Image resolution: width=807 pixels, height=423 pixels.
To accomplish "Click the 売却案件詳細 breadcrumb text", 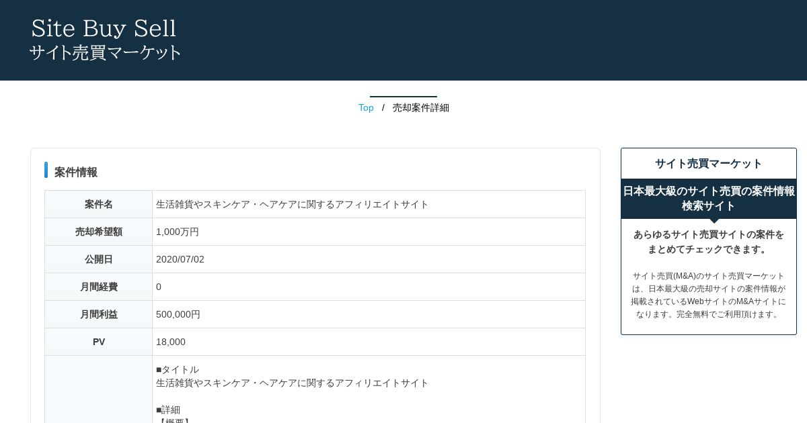I will (x=421, y=108).
